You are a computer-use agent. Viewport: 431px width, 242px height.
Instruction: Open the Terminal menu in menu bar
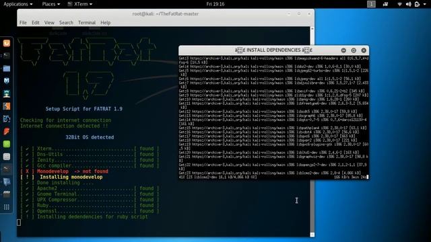click(87, 22)
